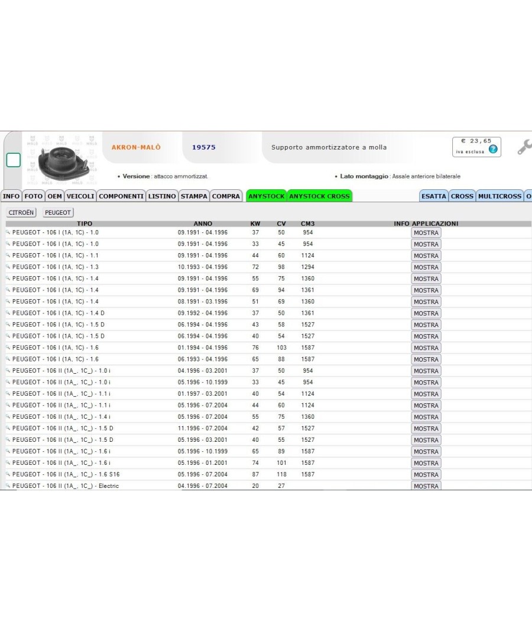Viewport: 532px width, 621px height.
Task: Click magnifier icon for 106 I 1.1 row
Action: point(8,255)
